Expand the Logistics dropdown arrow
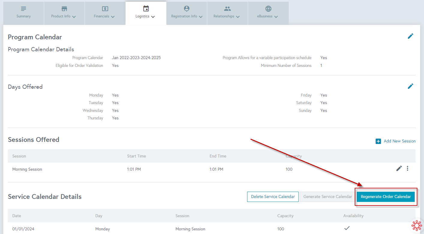 [153, 17]
